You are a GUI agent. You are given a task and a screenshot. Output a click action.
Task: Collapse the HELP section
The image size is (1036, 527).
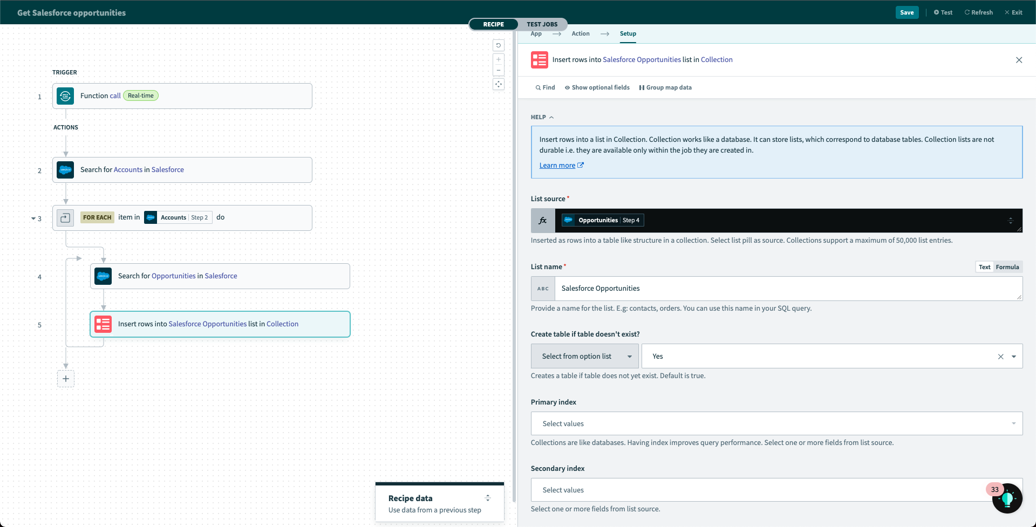pyautogui.click(x=542, y=117)
